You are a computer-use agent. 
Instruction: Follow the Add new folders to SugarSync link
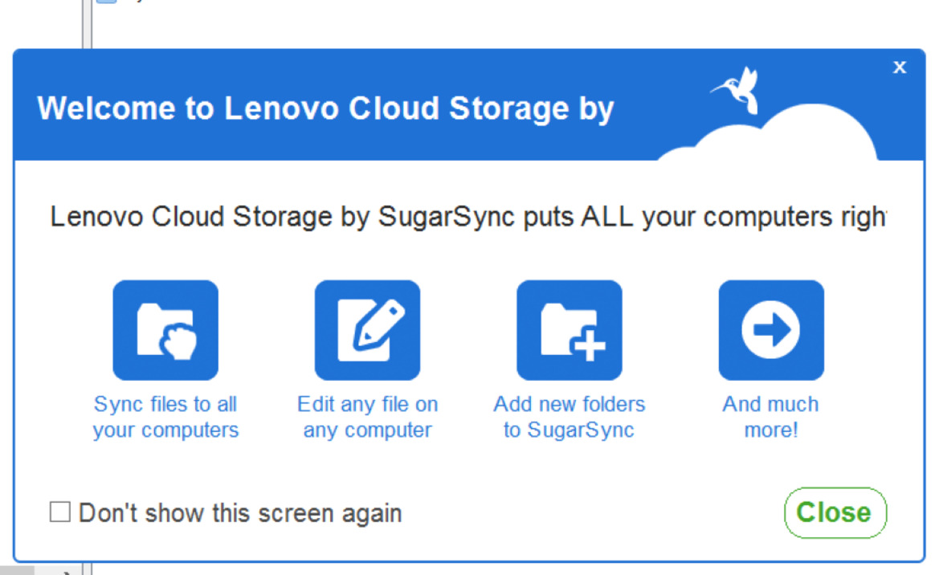tap(569, 417)
